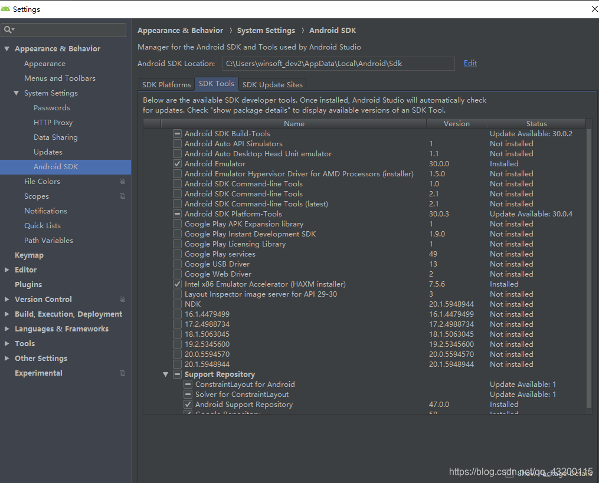599x483 pixels.
Task: Uncheck Android Support Repository checkbox
Action: pyautogui.click(x=188, y=405)
